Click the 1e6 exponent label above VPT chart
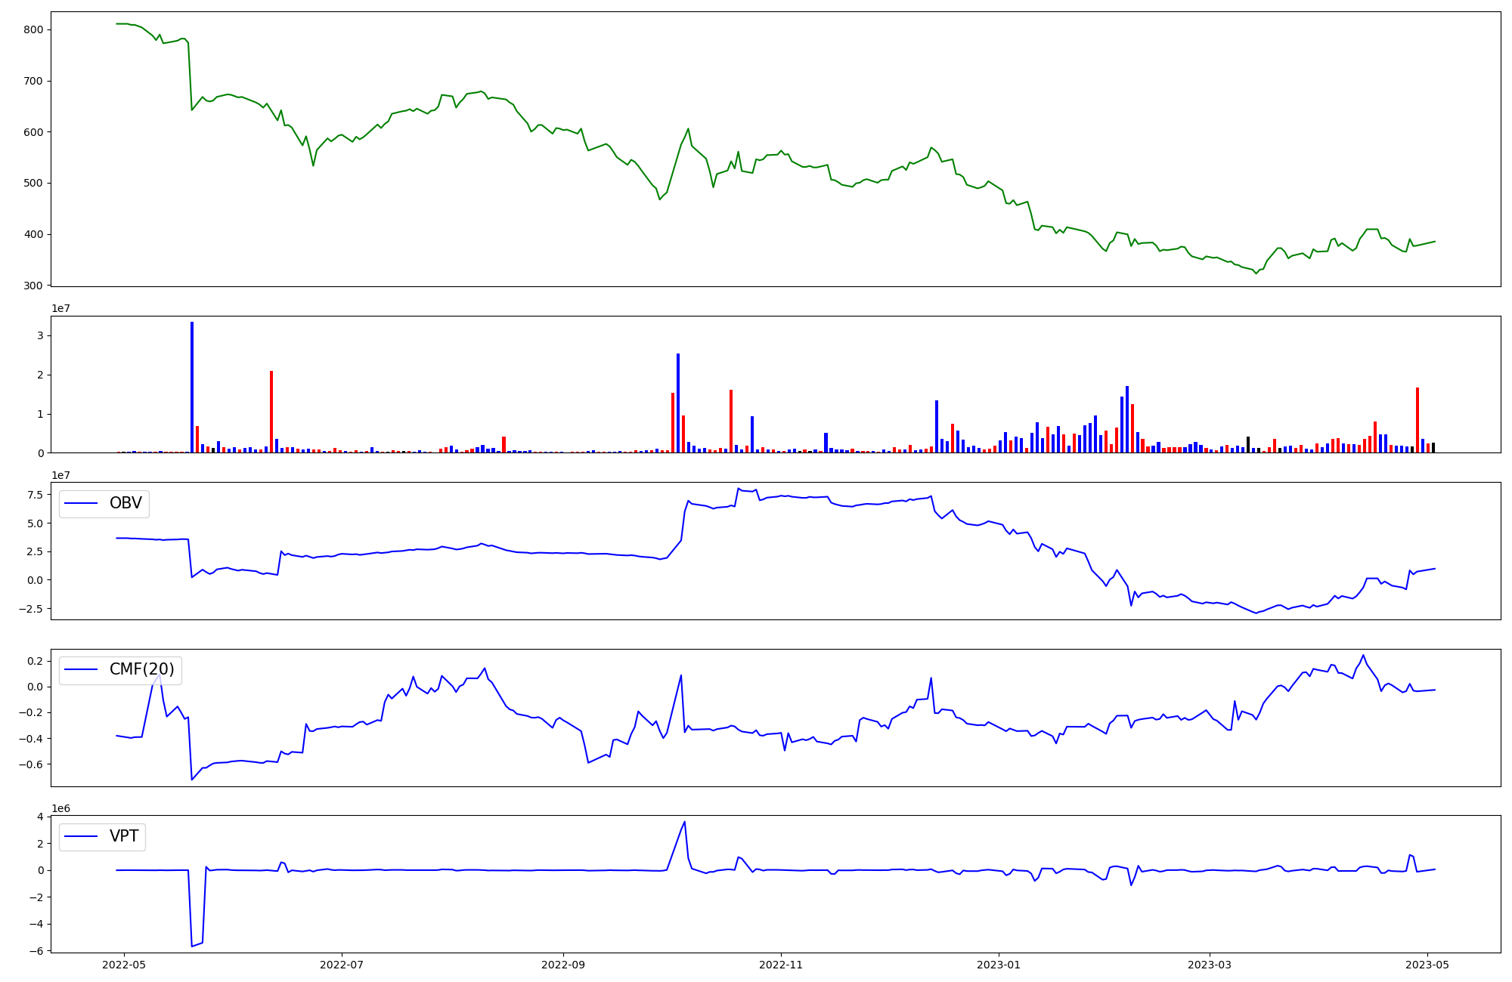 click(x=61, y=808)
